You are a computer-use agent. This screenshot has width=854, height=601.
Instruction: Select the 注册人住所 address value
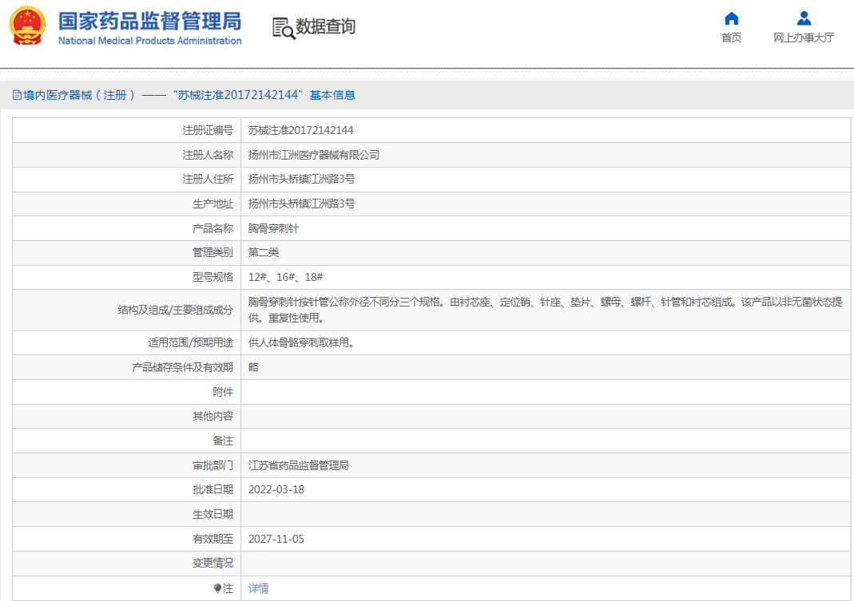point(302,179)
